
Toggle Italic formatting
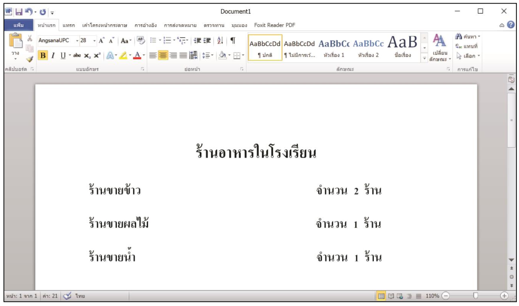(53, 55)
